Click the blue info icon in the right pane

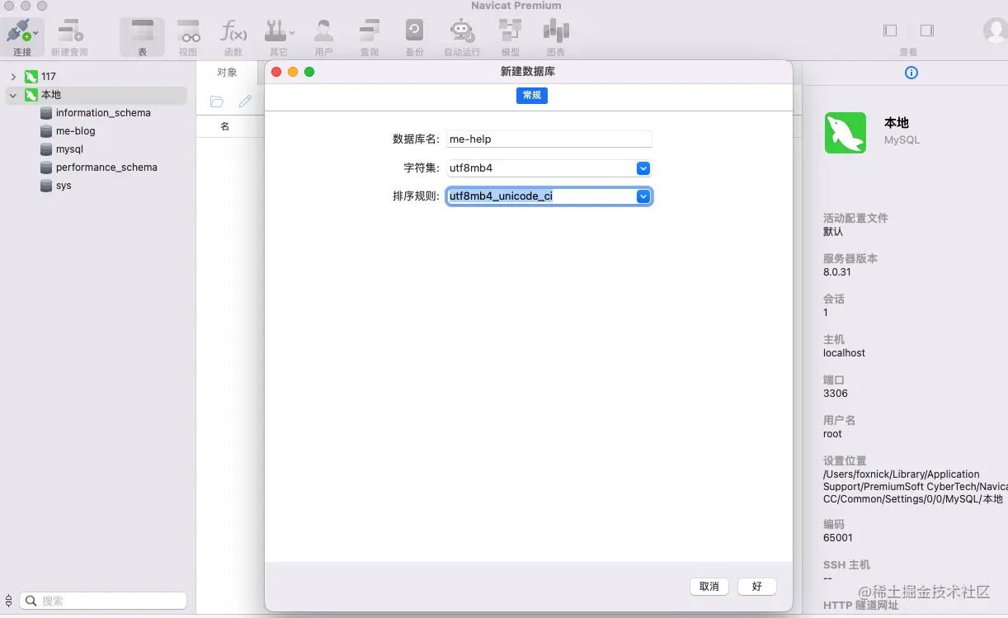(x=911, y=73)
